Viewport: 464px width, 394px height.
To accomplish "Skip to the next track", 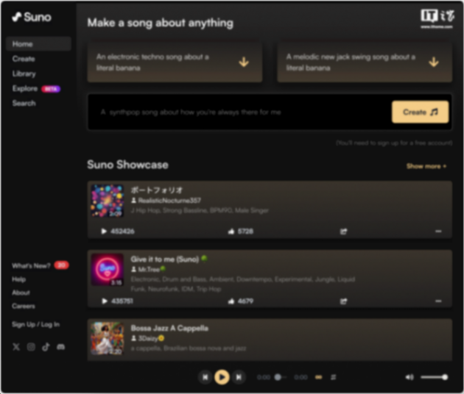I will coord(239,377).
